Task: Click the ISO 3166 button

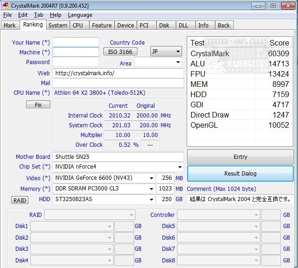Action: pyautogui.click(x=120, y=52)
